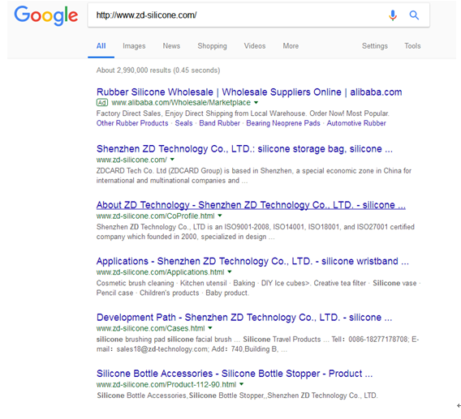Click the 'Silicone Bottle Accessories,Silicone Bottle Stopper' snippet
Screen dimensions: 461x419
coord(237,395)
